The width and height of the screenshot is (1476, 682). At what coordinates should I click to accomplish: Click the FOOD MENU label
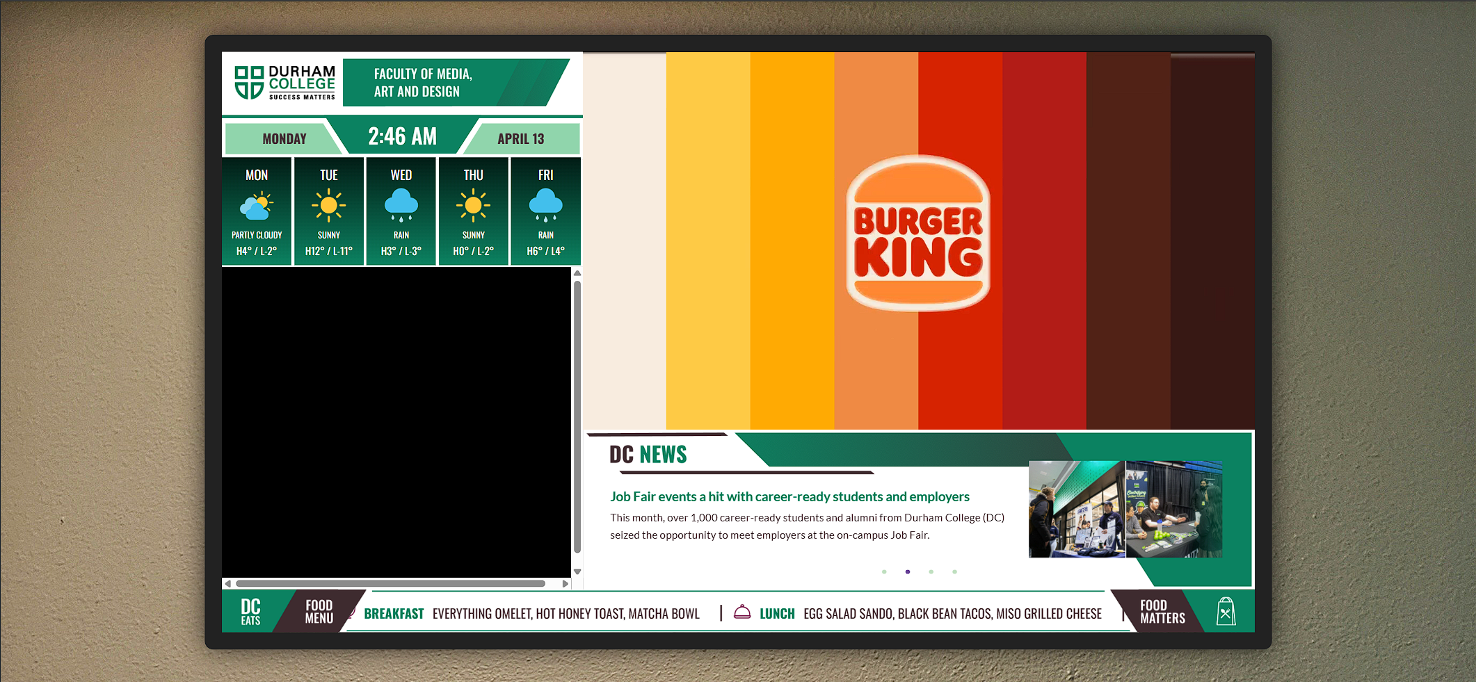(319, 612)
